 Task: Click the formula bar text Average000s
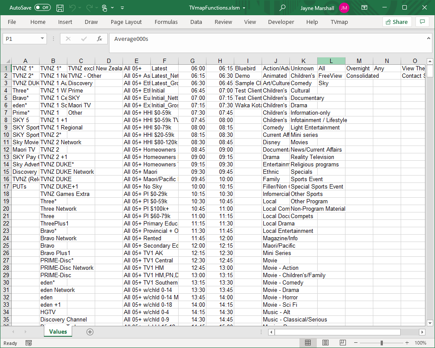[131, 39]
